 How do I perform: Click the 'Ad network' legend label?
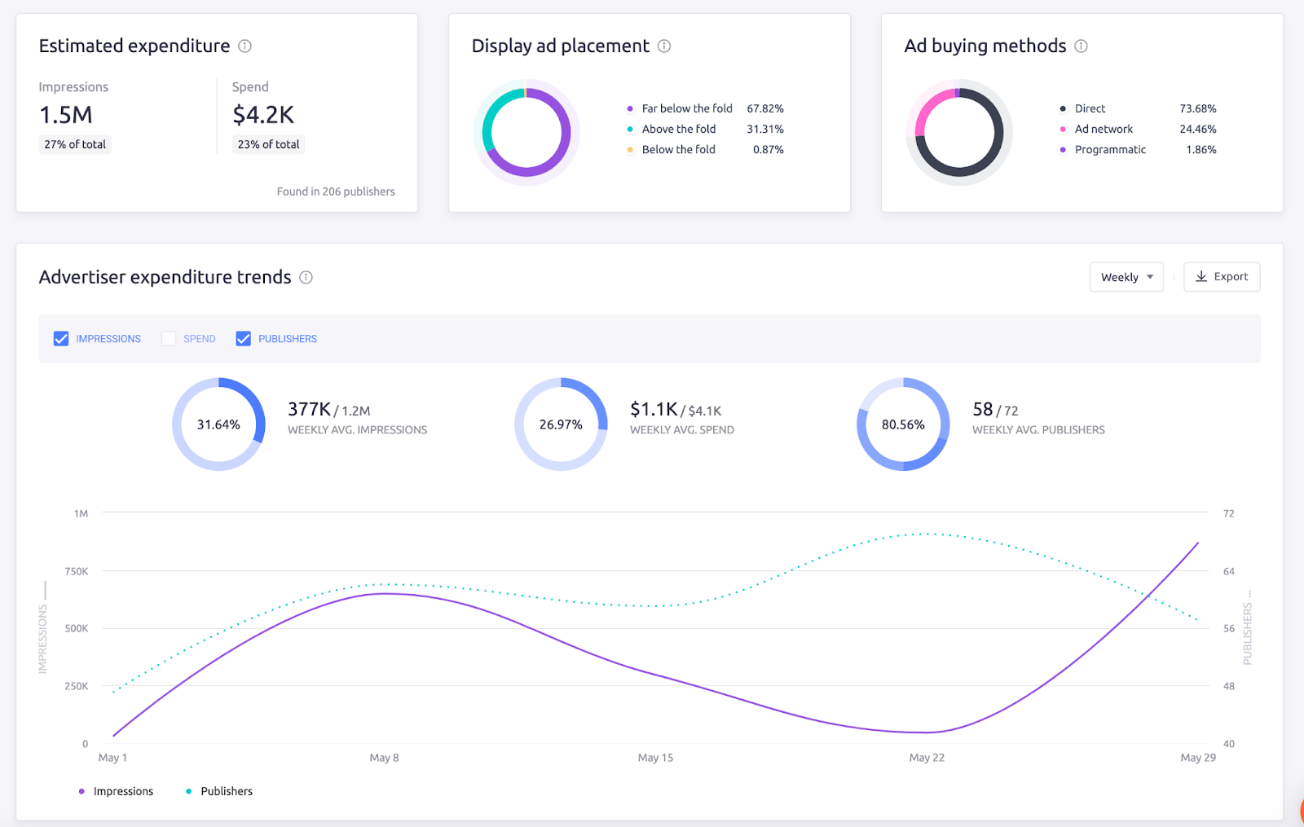[1104, 129]
